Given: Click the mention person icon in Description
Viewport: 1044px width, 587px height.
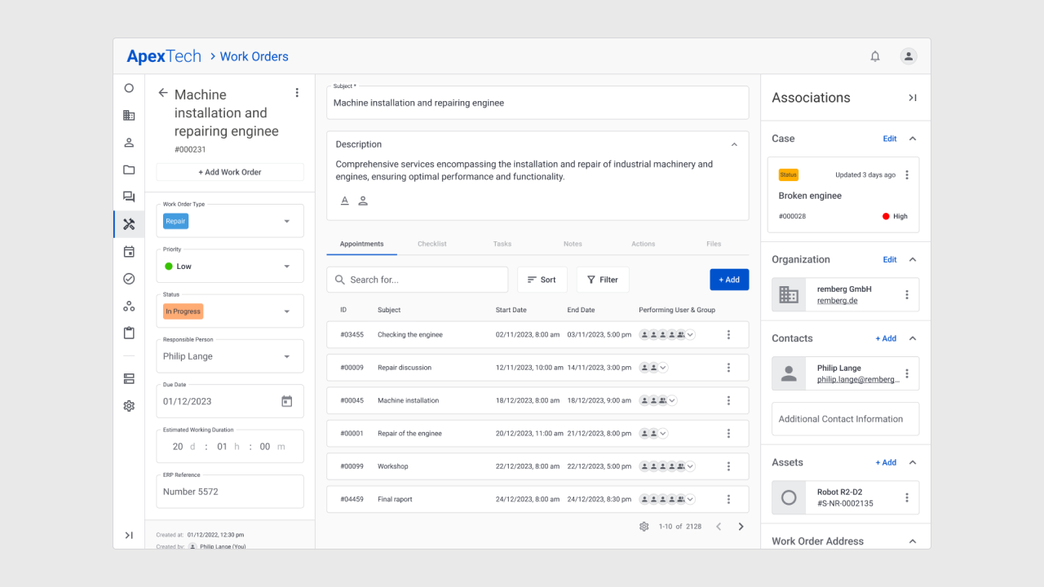Looking at the screenshot, I should click(x=363, y=201).
